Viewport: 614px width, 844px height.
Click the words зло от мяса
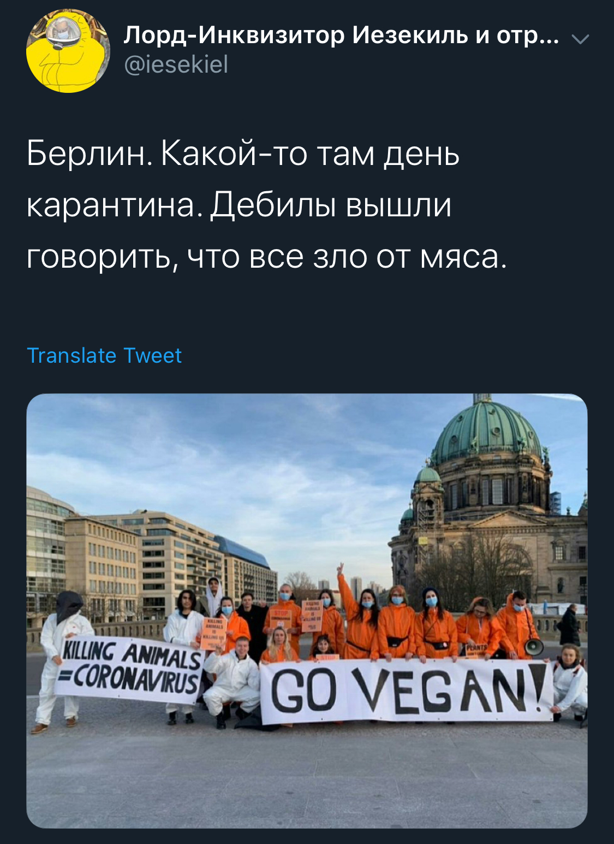[407, 257]
